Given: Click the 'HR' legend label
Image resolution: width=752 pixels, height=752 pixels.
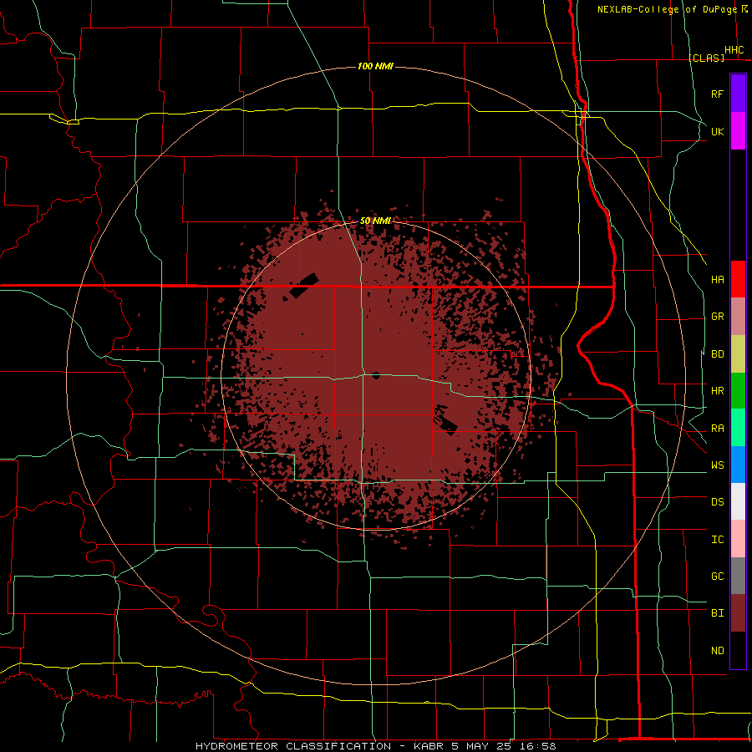Looking at the screenshot, I should [x=717, y=391].
